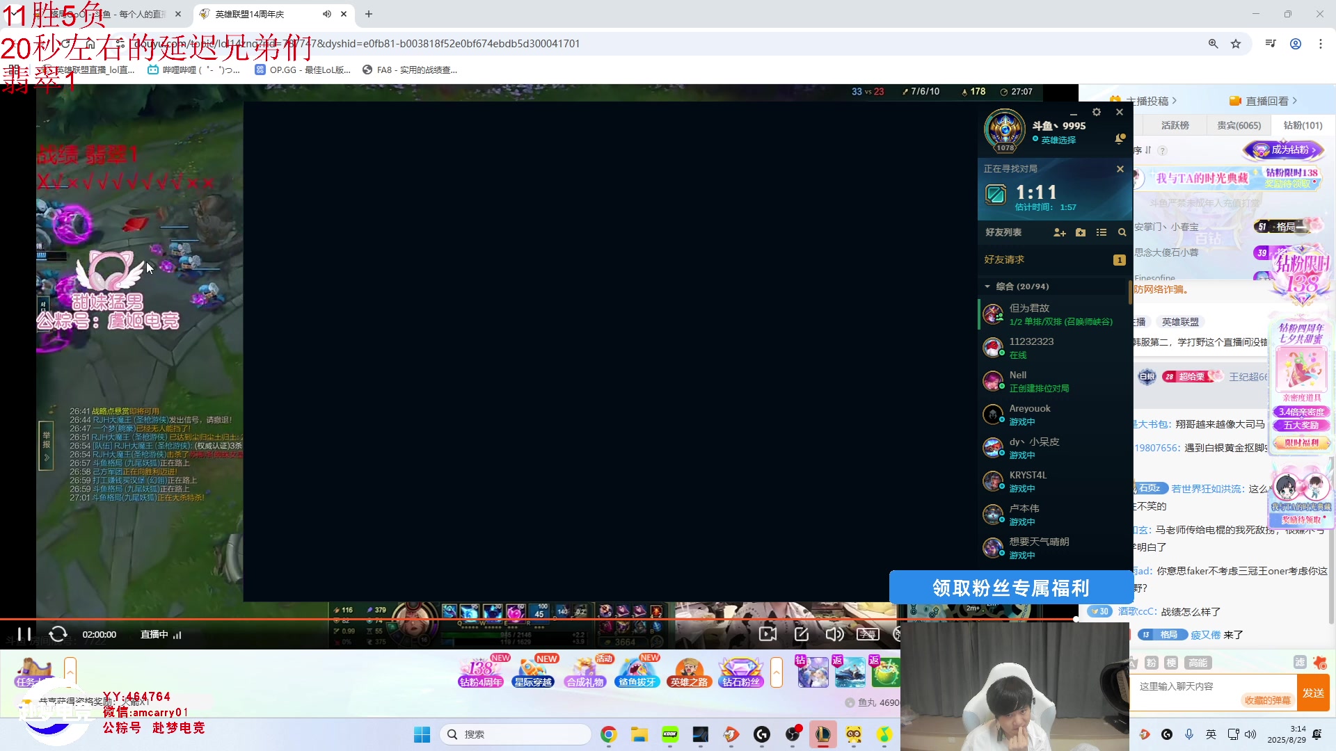Switch to the 活跃榜 tab

click(x=1175, y=125)
